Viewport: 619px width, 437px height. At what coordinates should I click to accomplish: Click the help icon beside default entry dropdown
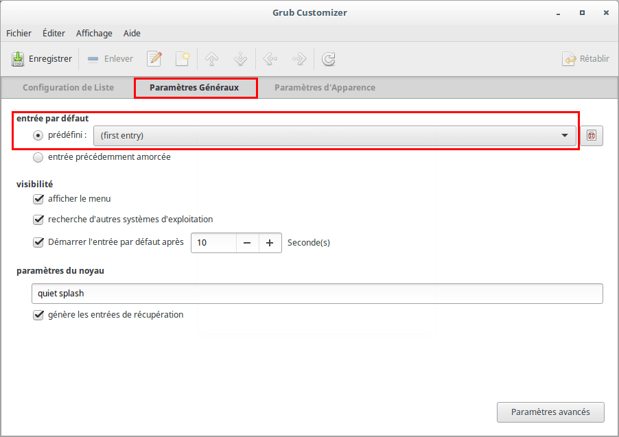coord(591,136)
